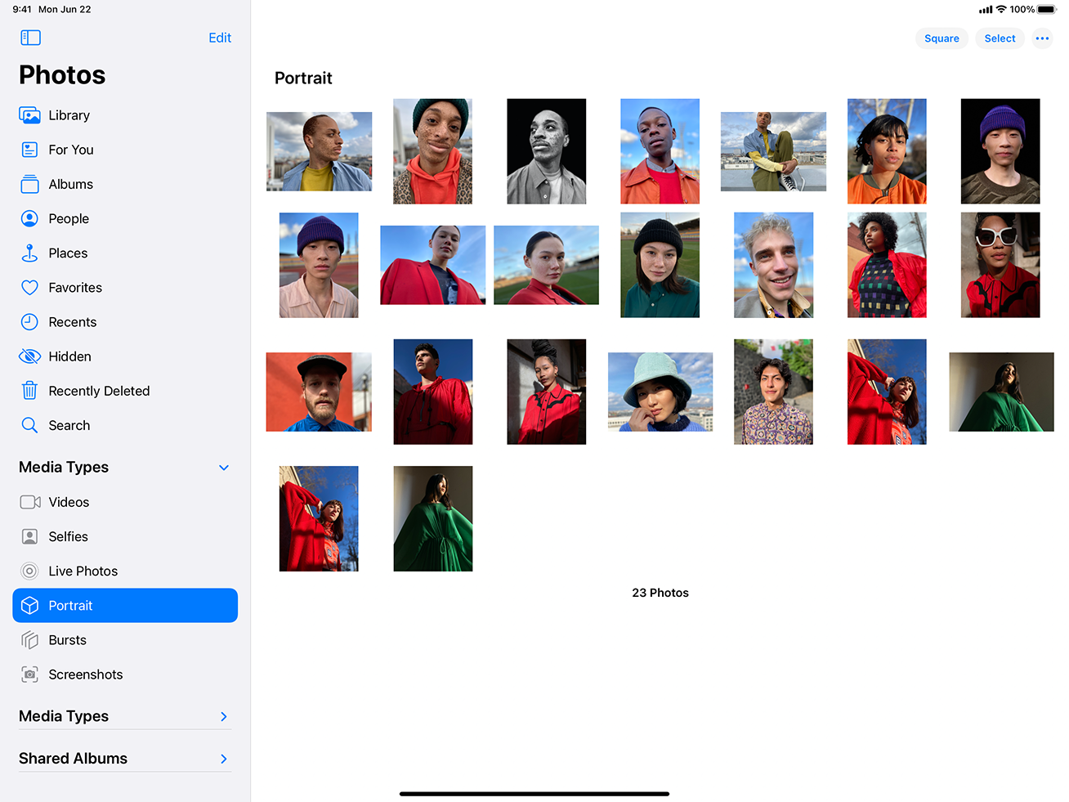Open vertical photo of woman in green dress
Image resolution: width=1069 pixels, height=802 pixels.
click(x=433, y=518)
